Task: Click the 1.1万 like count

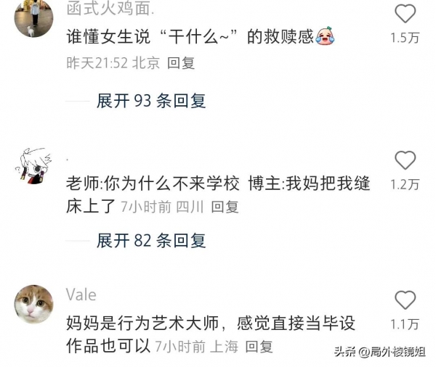Action: coord(405,324)
